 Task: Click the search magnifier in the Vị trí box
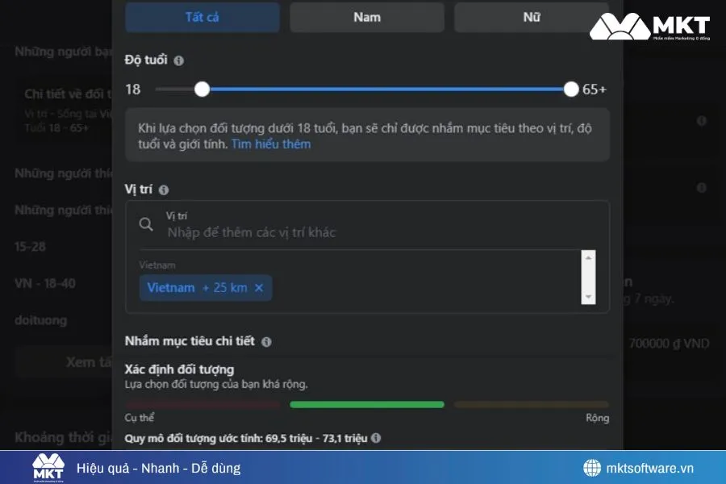tap(147, 223)
